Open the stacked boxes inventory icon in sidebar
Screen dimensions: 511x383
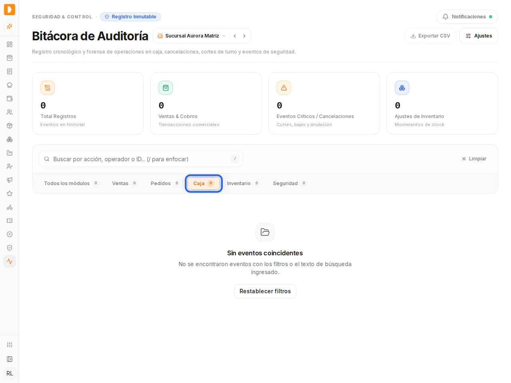click(10, 139)
